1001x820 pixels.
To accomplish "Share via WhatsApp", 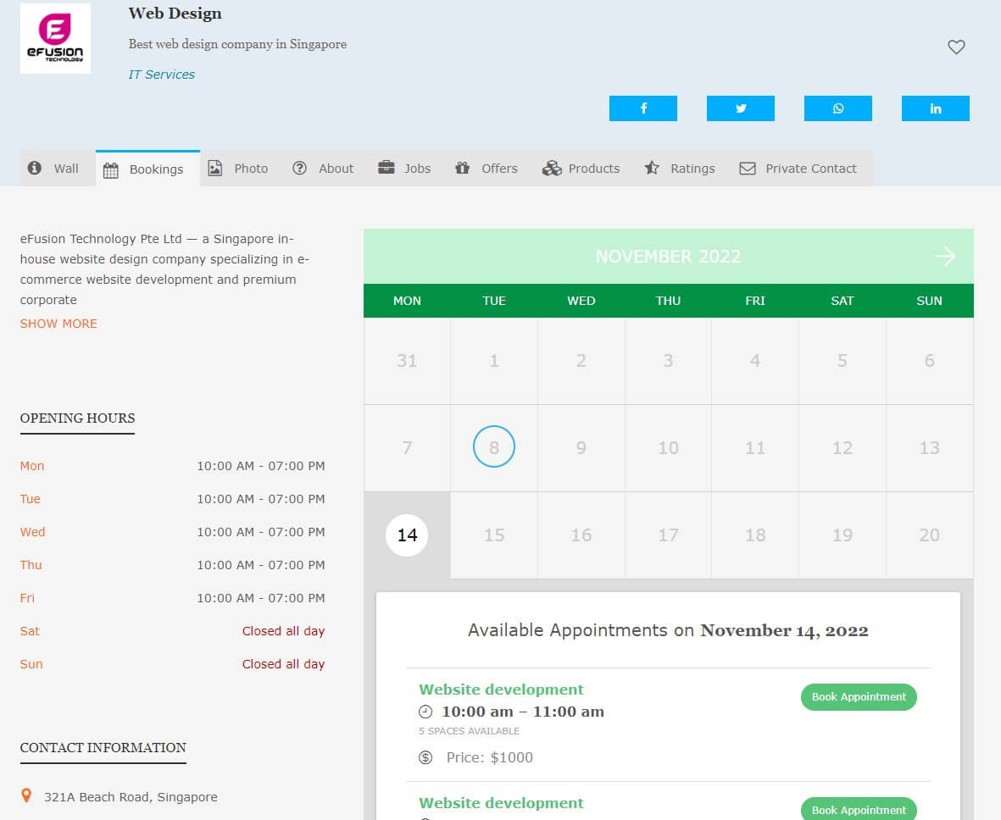I will click(x=837, y=108).
